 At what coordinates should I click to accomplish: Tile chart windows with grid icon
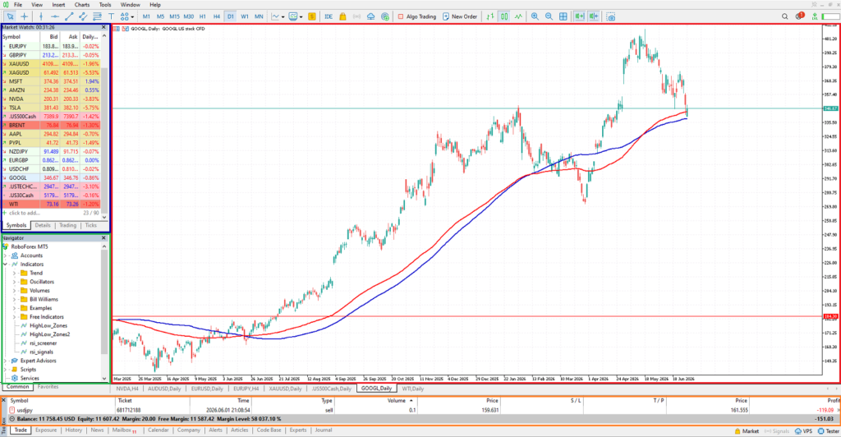(563, 16)
